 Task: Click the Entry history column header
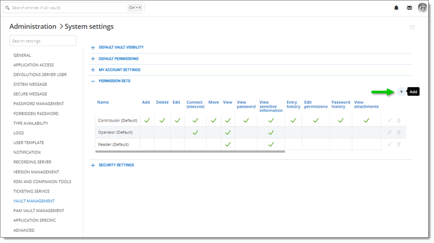click(293, 104)
